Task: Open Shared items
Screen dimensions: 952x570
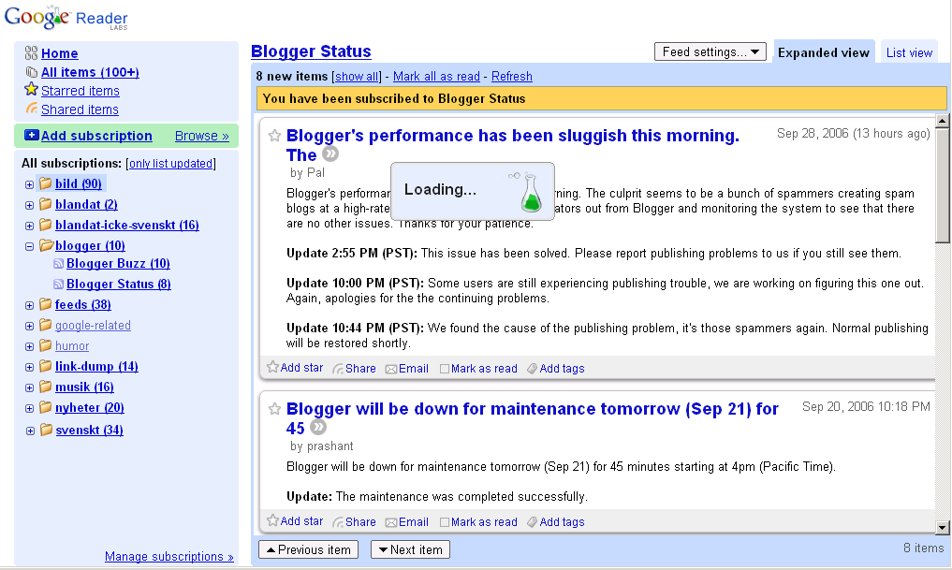Action: click(80, 110)
